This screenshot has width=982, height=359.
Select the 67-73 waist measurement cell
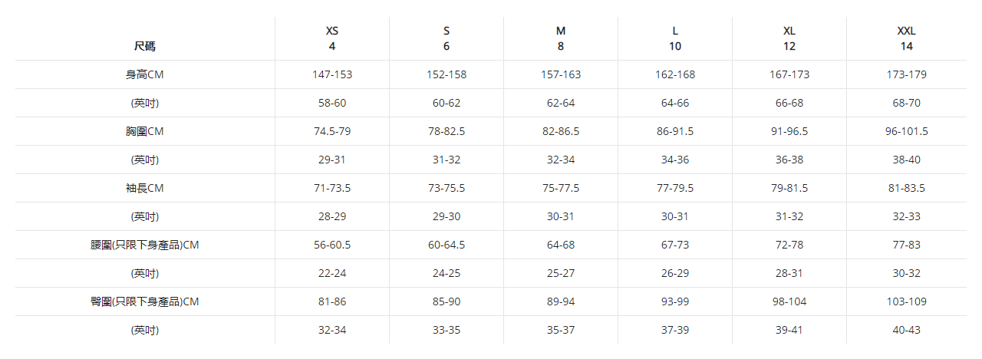(674, 245)
